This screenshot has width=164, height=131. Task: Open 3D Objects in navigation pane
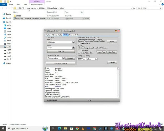[8, 25]
